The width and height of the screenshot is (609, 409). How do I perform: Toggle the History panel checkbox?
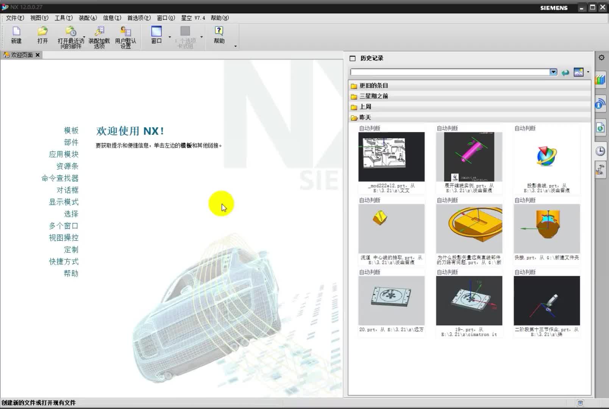click(x=353, y=58)
